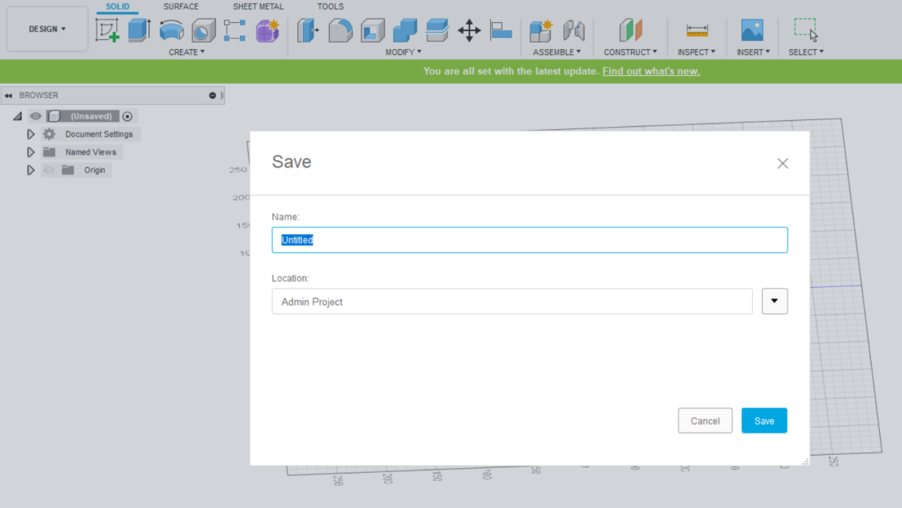Expand the Origin node
This screenshot has height=508, width=902.
click(x=30, y=170)
